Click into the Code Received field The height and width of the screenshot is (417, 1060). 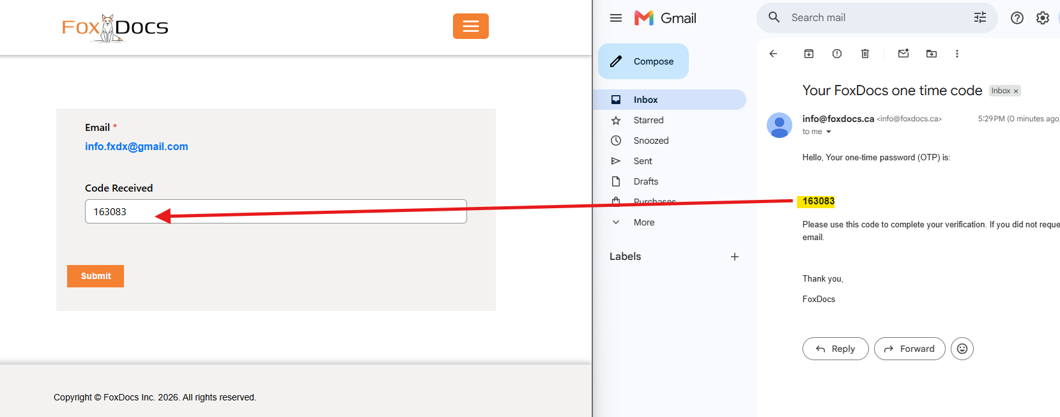click(x=276, y=211)
